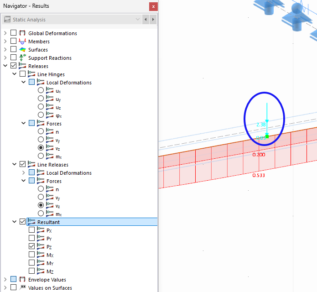Click icon beside Px resultant

41,230
